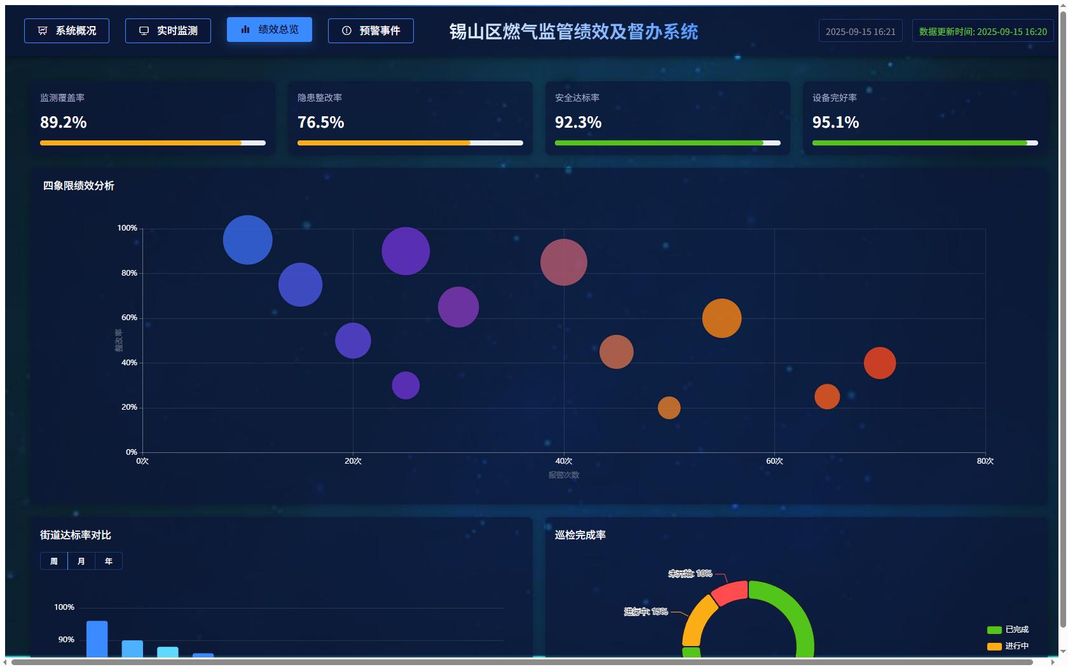Viewport: 1068px width, 667px height.
Task: Toggle the 已完成 legend item
Action: click(1008, 630)
